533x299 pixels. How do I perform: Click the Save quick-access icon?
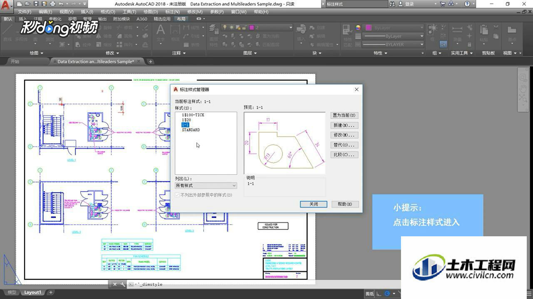click(36, 4)
